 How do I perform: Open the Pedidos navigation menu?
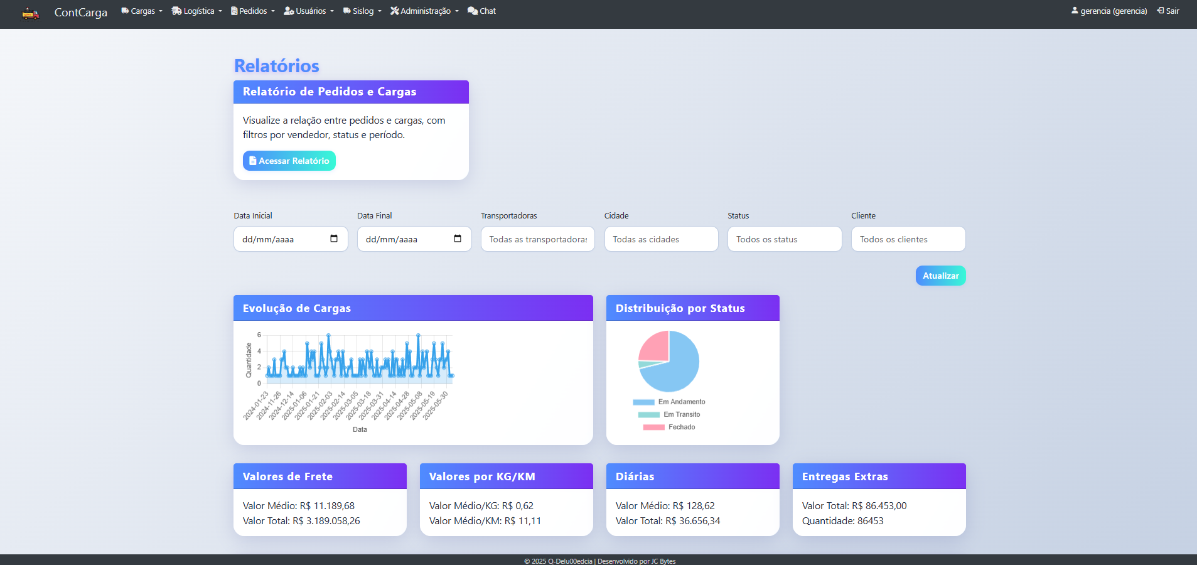(252, 11)
